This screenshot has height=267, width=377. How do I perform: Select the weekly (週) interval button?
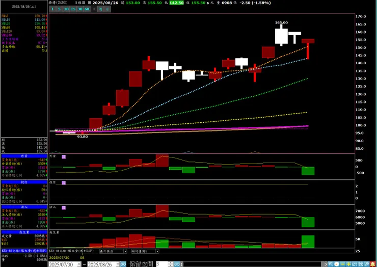click(x=101, y=9)
